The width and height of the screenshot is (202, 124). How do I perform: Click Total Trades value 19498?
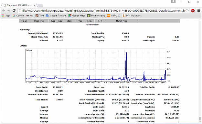click(59, 100)
